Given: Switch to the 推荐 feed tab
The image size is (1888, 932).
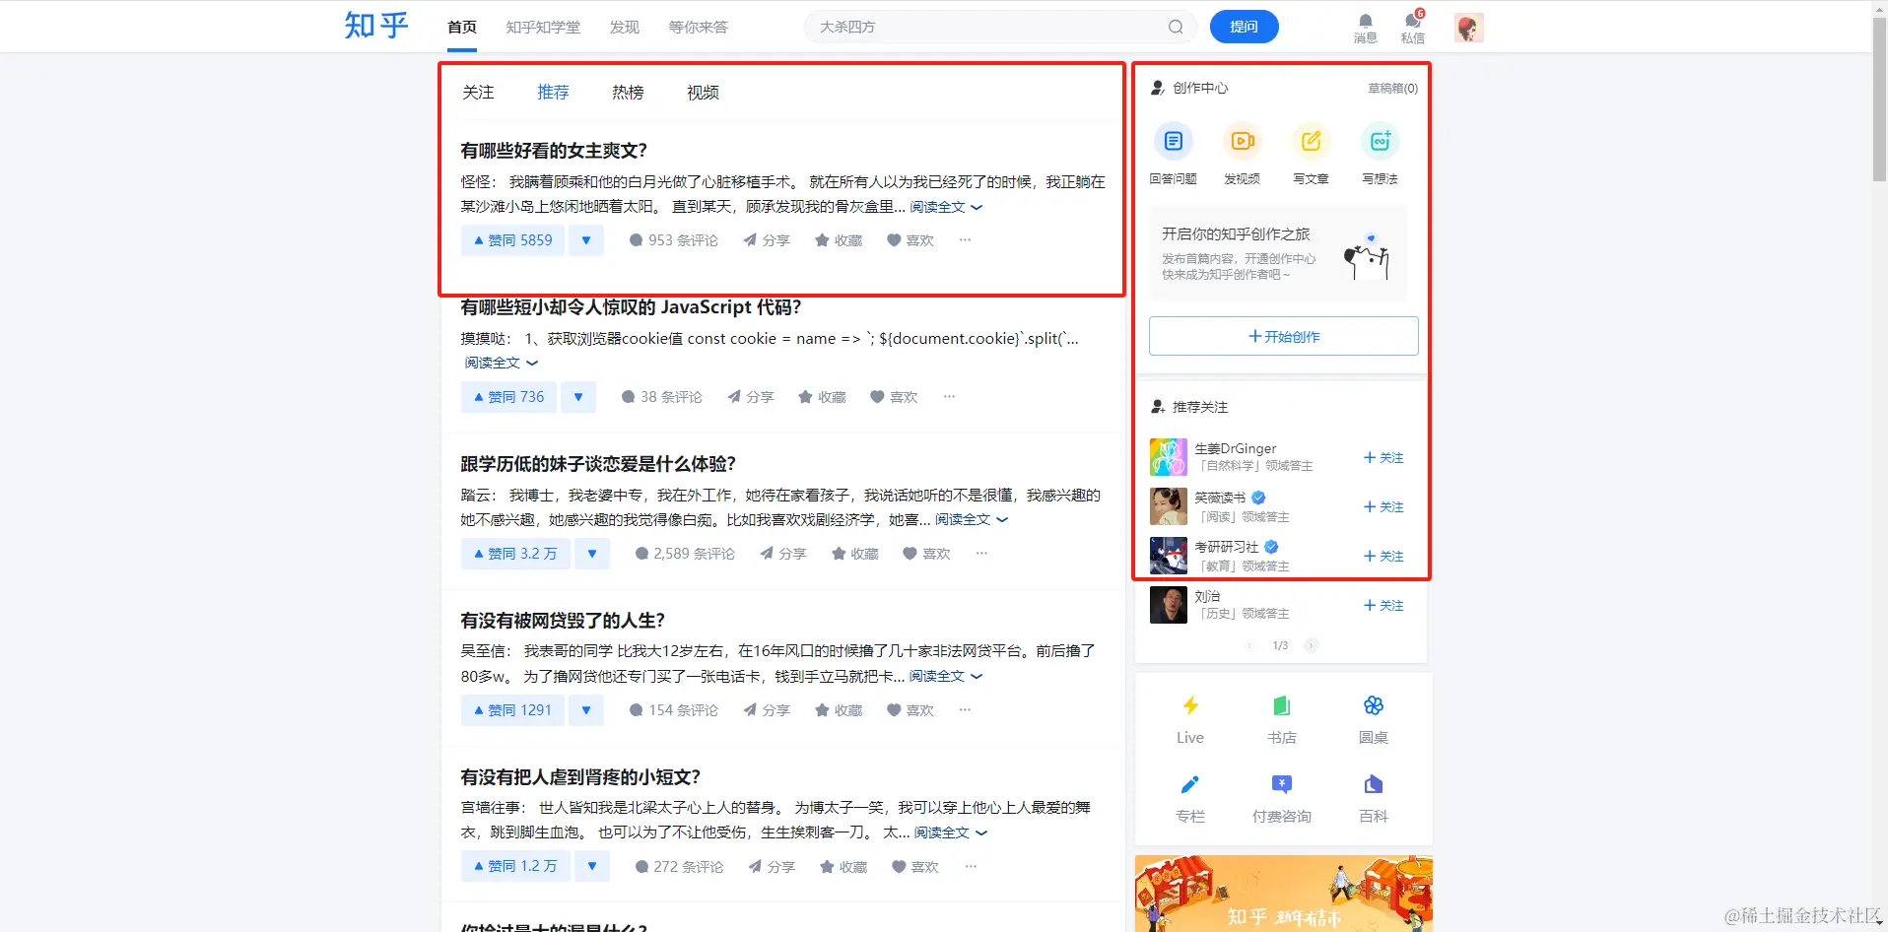Looking at the screenshot, I should [x=553, y=93].
